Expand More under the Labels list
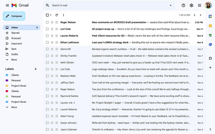 (x=14, y=107)
